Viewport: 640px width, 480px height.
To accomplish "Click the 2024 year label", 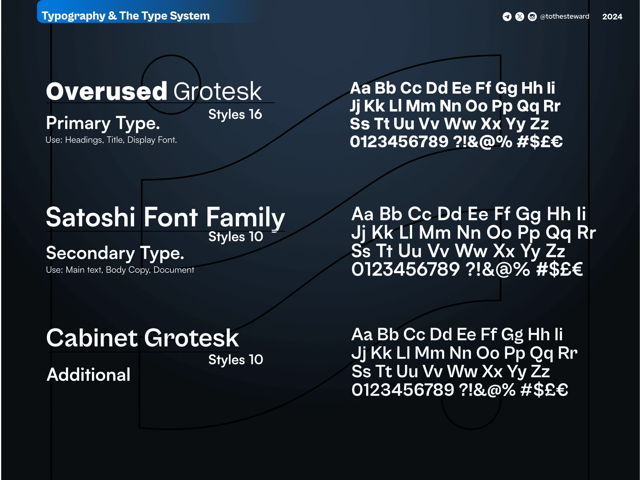I will point(612,16).
